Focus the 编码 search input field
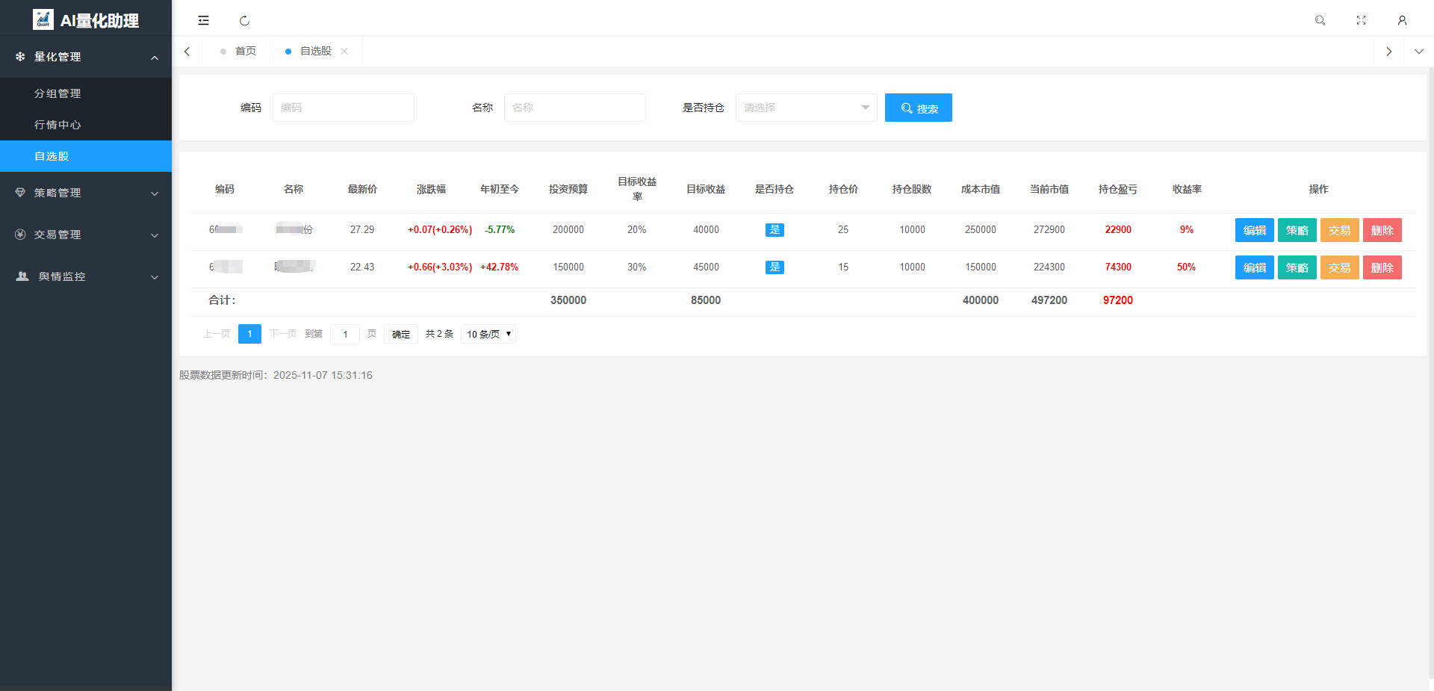Image resolution: width=1434 pixels, height=691 pixels. pyautogui.click(x=343, y=108)
